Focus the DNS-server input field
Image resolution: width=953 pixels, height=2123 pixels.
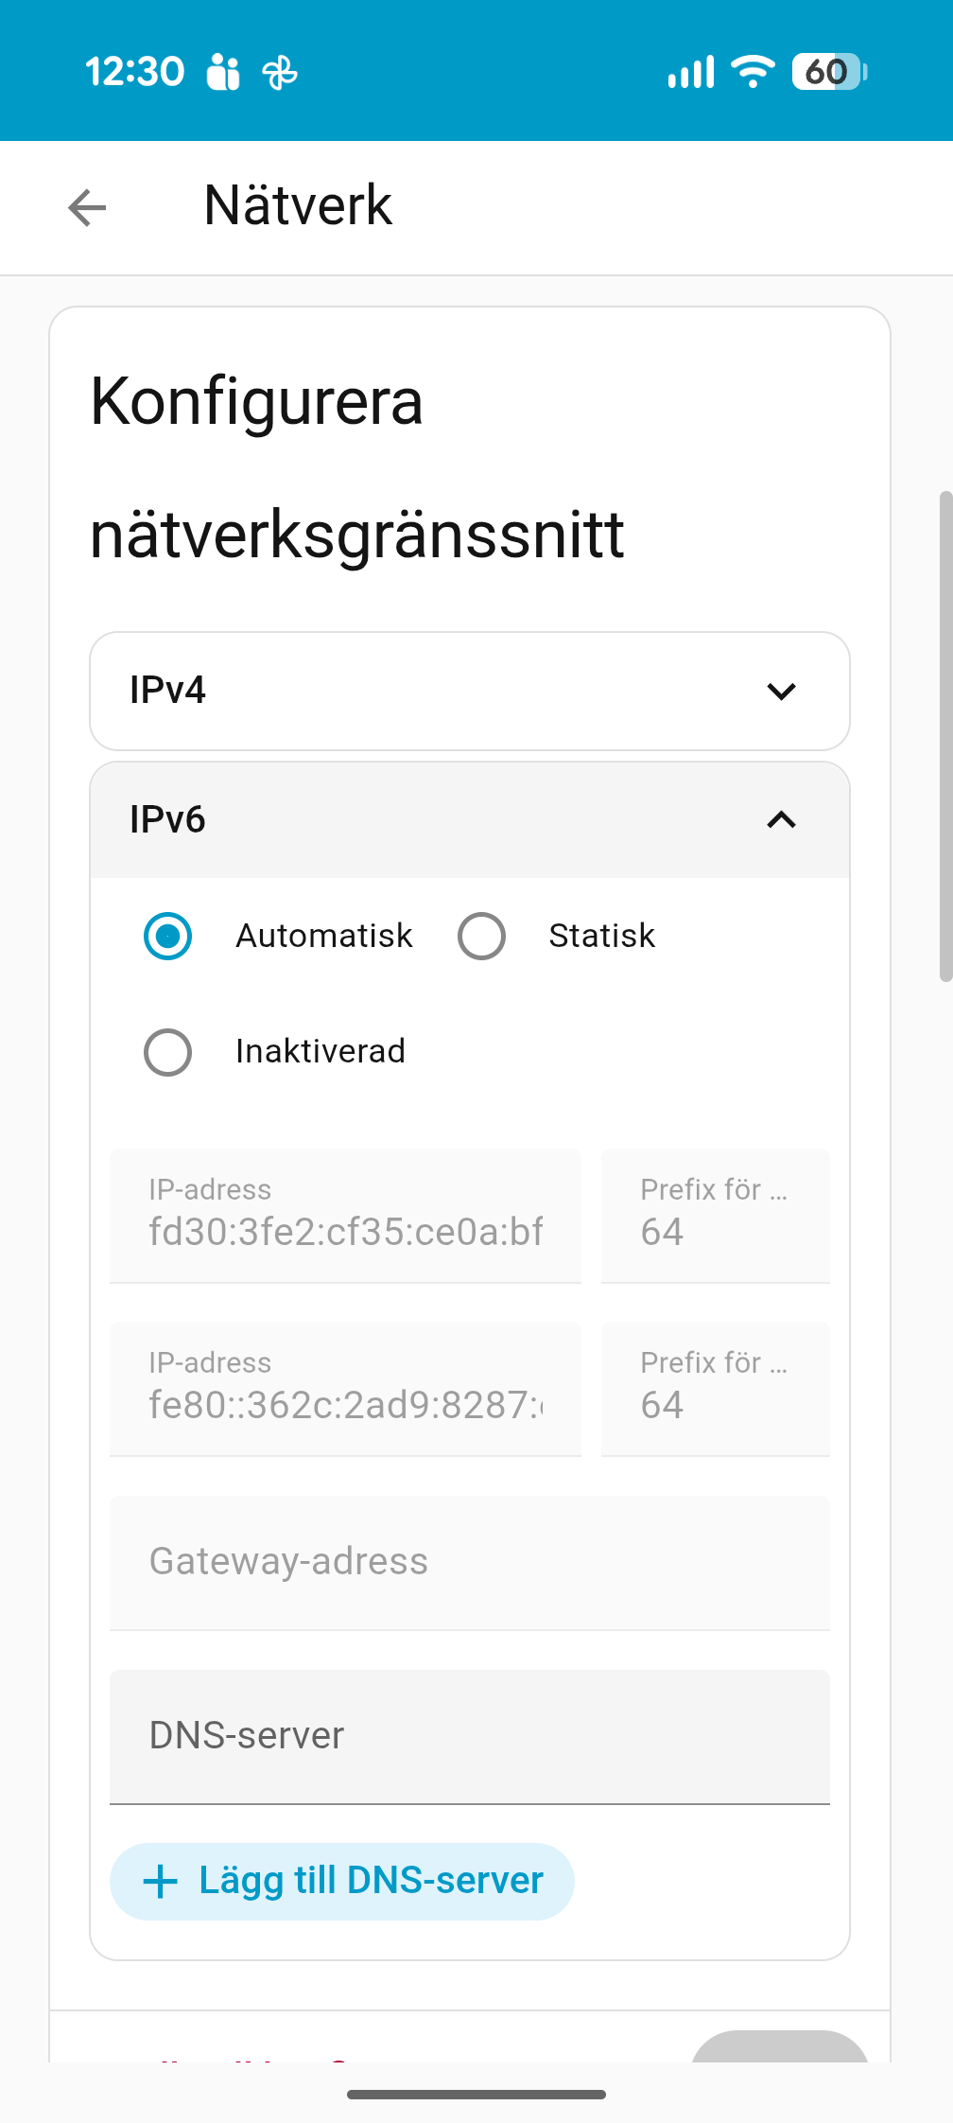(470, 1736)
